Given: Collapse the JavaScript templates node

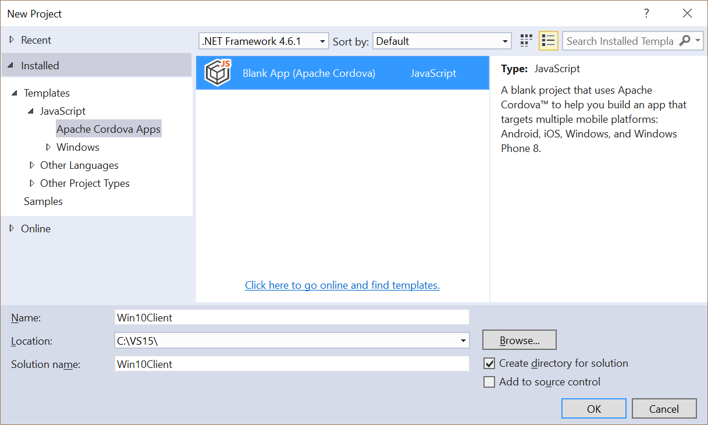Looking at the screenshot, I should click(x=31, y=111).
